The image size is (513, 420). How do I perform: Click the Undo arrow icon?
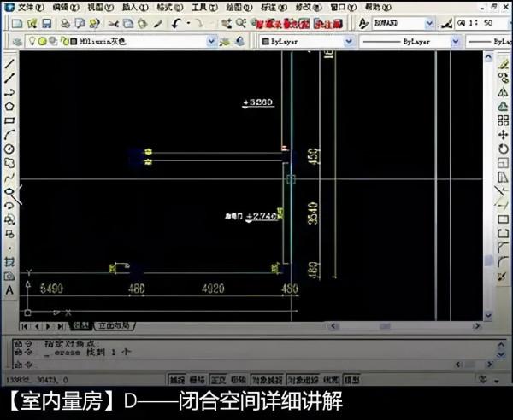click(177, 24)
